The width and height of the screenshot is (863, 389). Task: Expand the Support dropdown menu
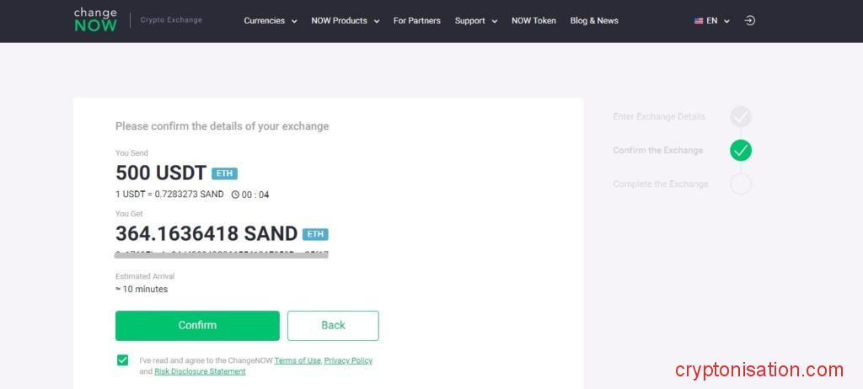pos(475,21)
